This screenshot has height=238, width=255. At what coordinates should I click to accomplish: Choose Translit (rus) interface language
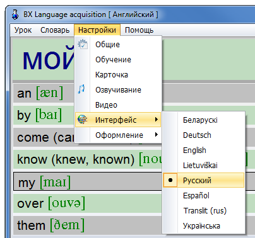[x=204, y=211]
